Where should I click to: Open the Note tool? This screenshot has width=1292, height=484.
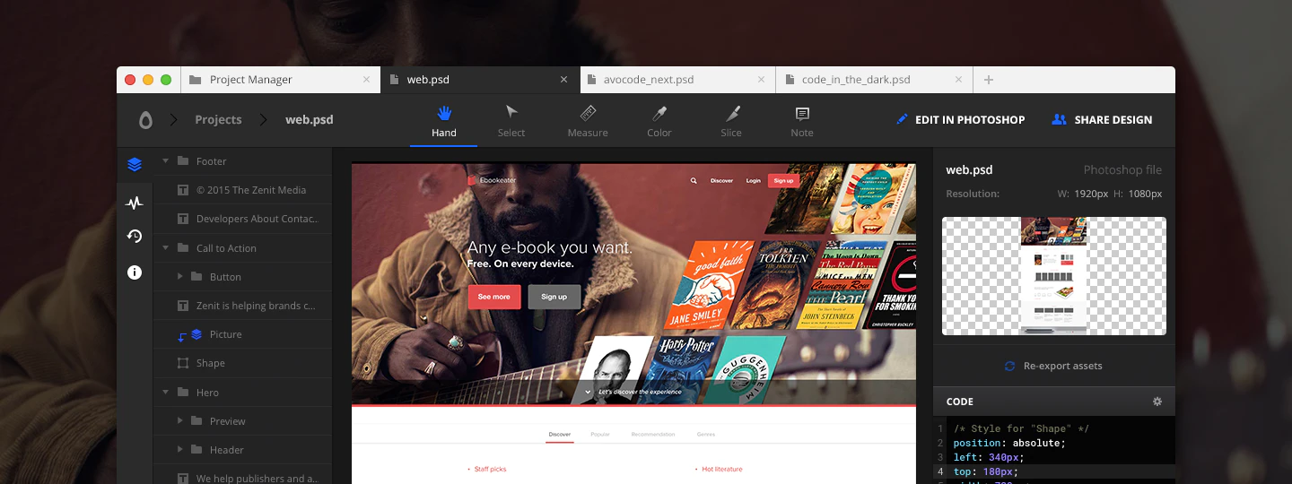click(802, 121)
